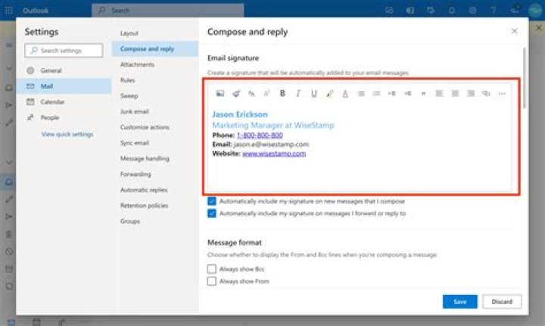Select Forwarding settings
545x326 pixels.
coord(155,174)
